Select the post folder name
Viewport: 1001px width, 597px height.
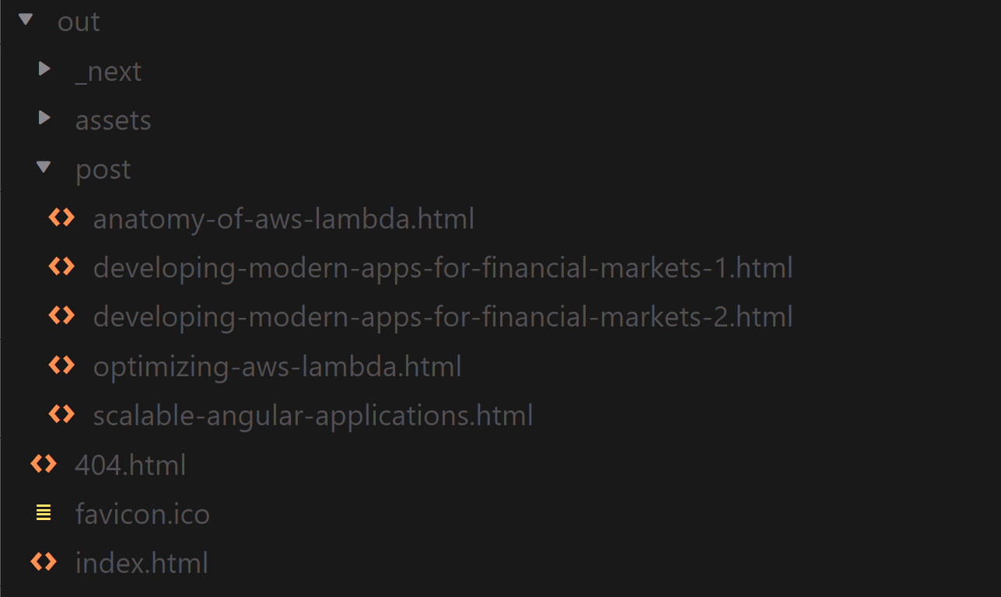[x=103, y=169]
